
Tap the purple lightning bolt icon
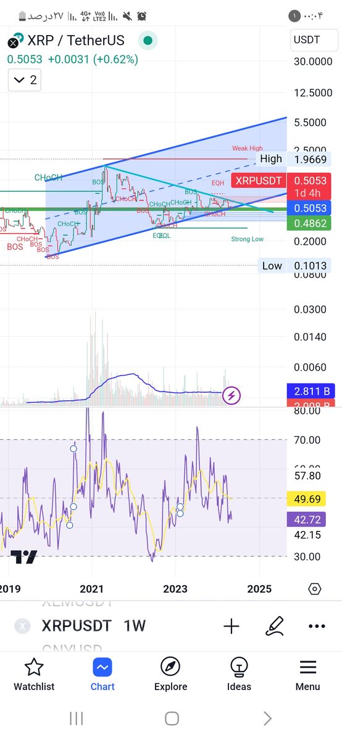click(x=231, y=395)
